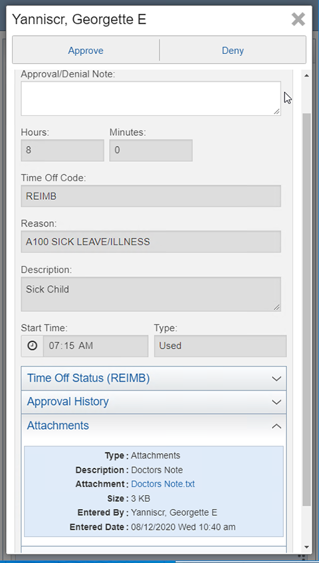This screenshot has width=319, height=563.
Task: Select the Hours field
Action: pos(62,150)
